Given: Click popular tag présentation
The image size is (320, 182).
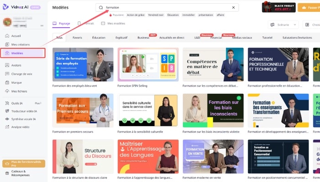Looking at the screenshot, I should (206, 15).
